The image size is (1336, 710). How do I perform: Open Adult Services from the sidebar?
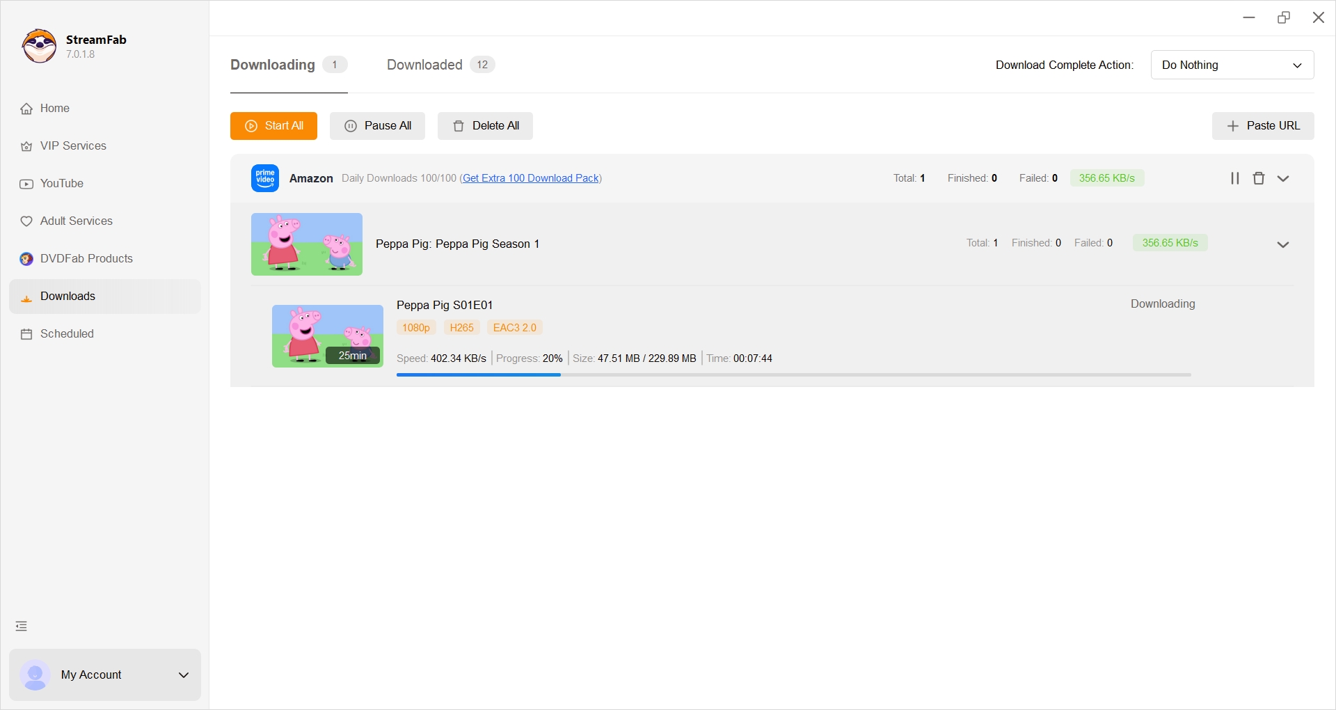click(x=76, y=221)
